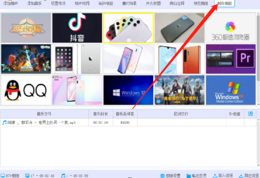Click the KTV相册 monitor icon

click(3, 176)
